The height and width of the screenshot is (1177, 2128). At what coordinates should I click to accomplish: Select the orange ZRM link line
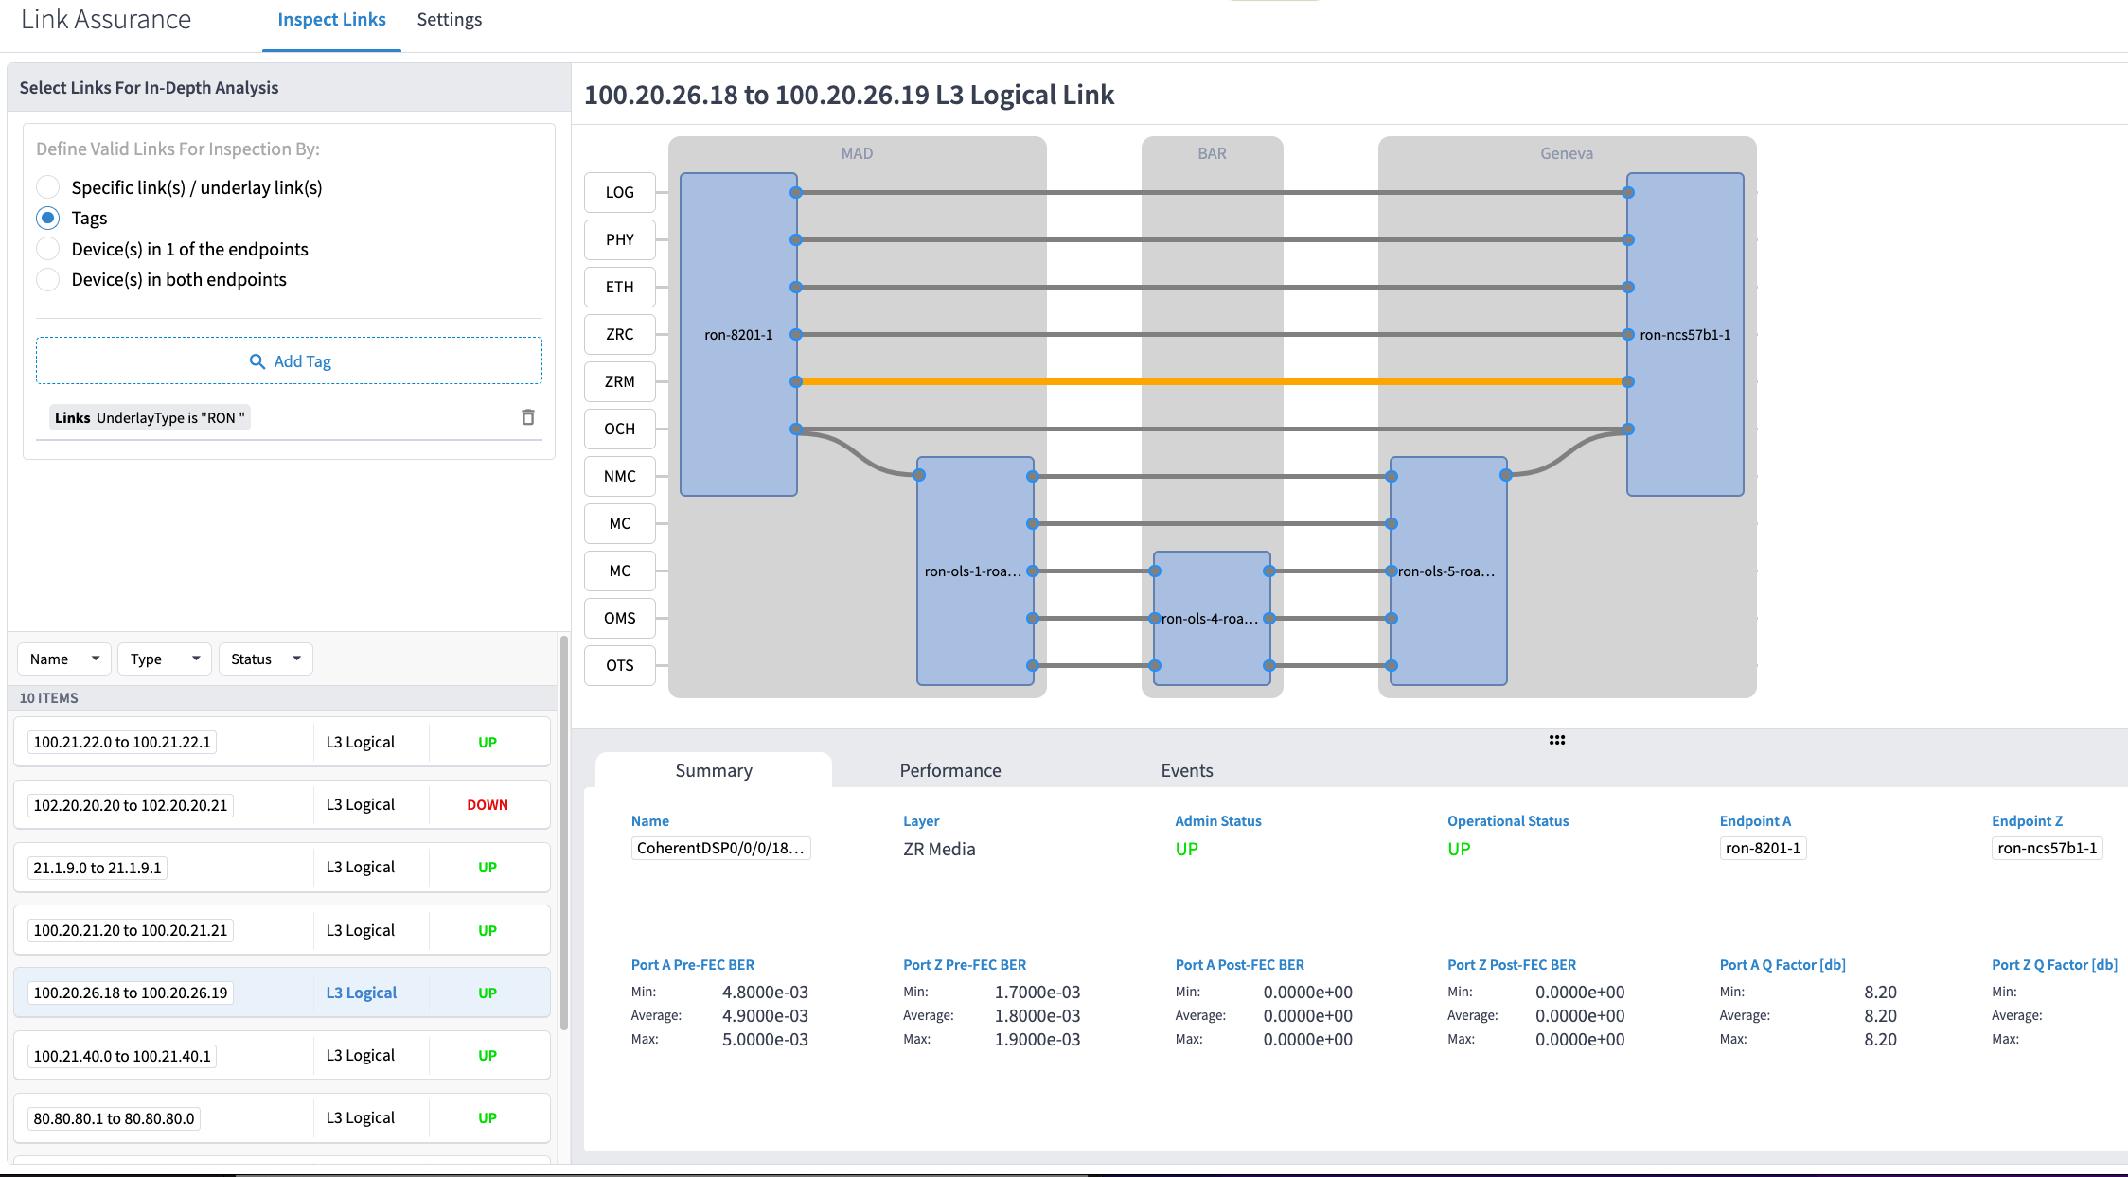tap(1212, 381)
